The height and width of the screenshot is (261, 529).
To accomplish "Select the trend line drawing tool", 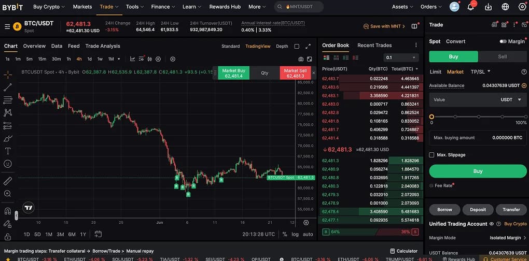I will (x=7, y=87).
